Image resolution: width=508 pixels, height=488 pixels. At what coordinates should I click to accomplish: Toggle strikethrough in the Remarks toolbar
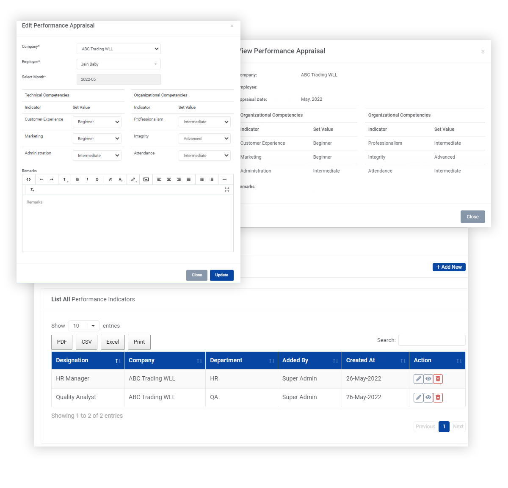pos(97,179)
